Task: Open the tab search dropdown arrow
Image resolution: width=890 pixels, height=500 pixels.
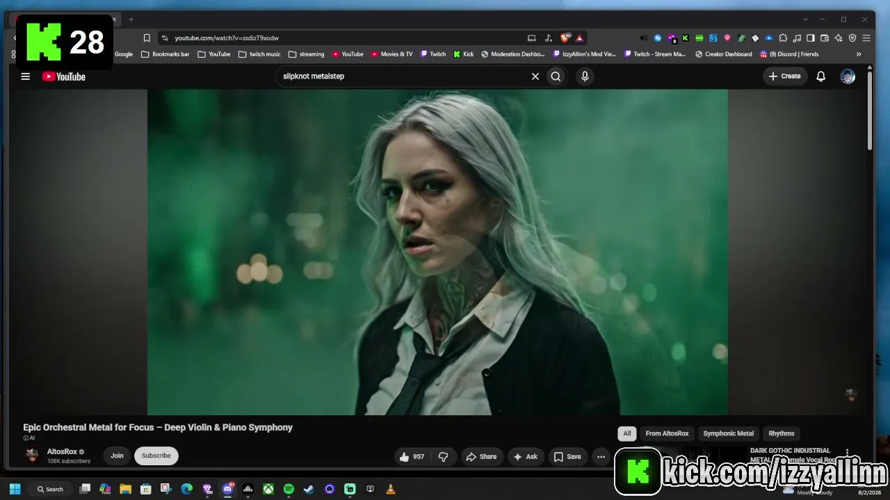Action: (805, 19)
